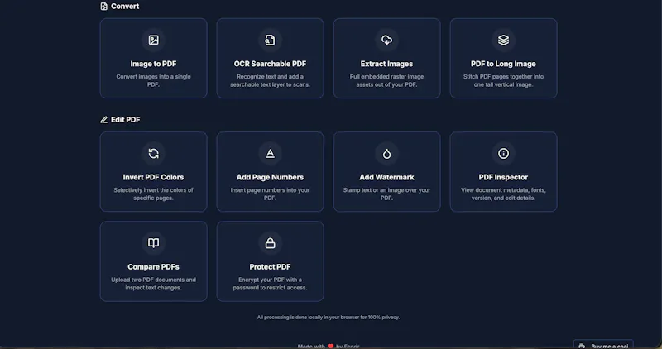Click the Convert section heading text
Image resolution: width=662 pixels, height=349 pixels.
click(x=125, y=7)
